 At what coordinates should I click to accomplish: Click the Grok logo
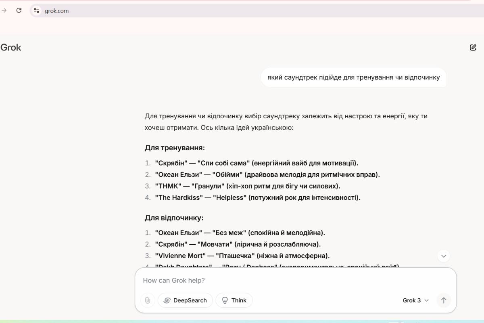tap(11, 48)
